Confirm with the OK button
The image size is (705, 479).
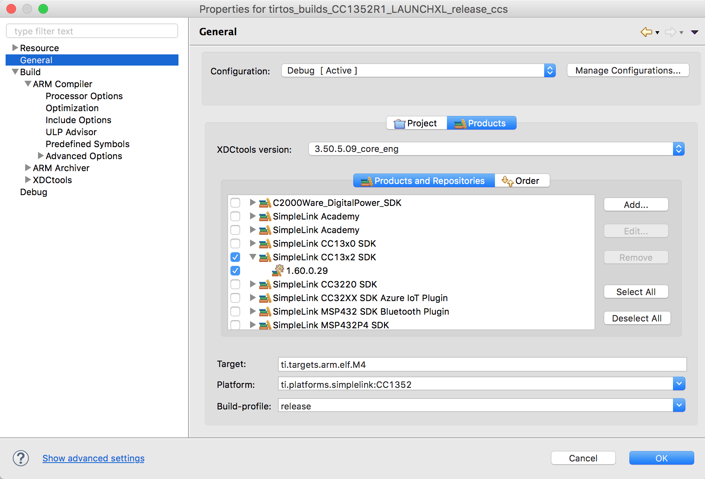click(x=661, y=458)
